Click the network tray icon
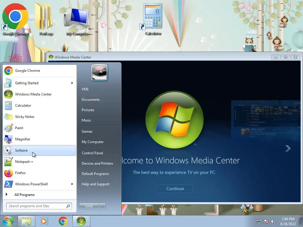 click(x=259, y=221)
